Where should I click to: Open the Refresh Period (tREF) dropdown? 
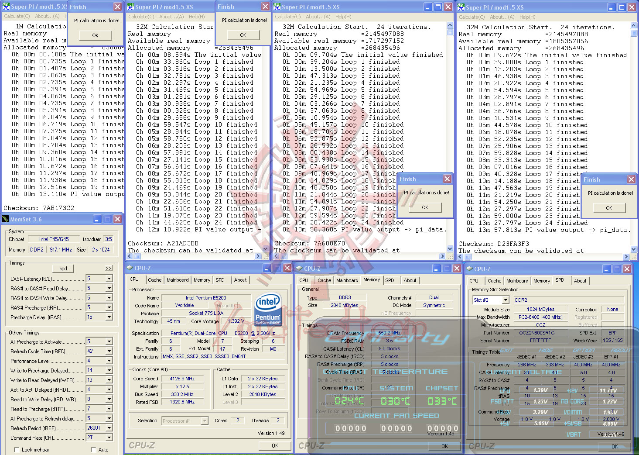[109, 428]
